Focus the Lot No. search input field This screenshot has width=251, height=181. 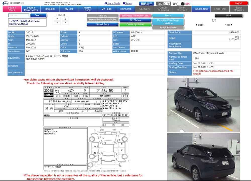tap(19, 15)
